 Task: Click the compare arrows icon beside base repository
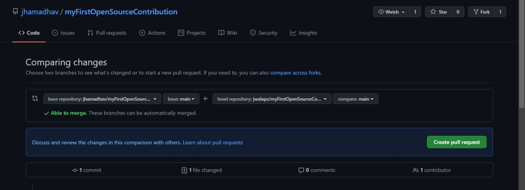click(35, 98)
